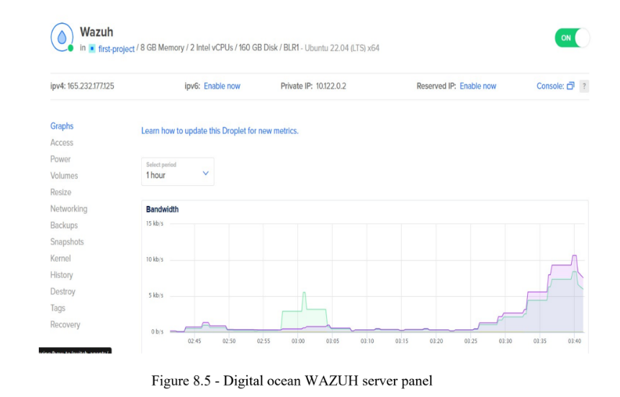This screenshot has width=620, height=397.
Task: Open the Graphs section
Action: coord(62,126)
